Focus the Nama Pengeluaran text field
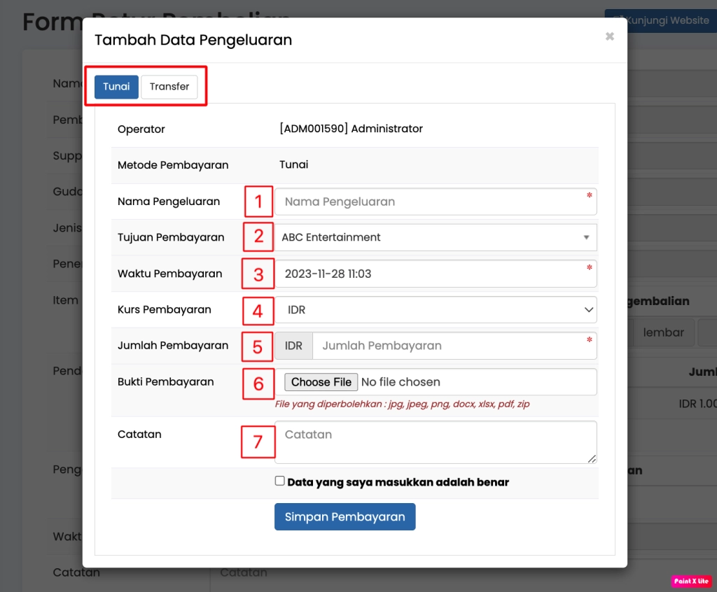The image size is (717, 592). tap(434, 202)
